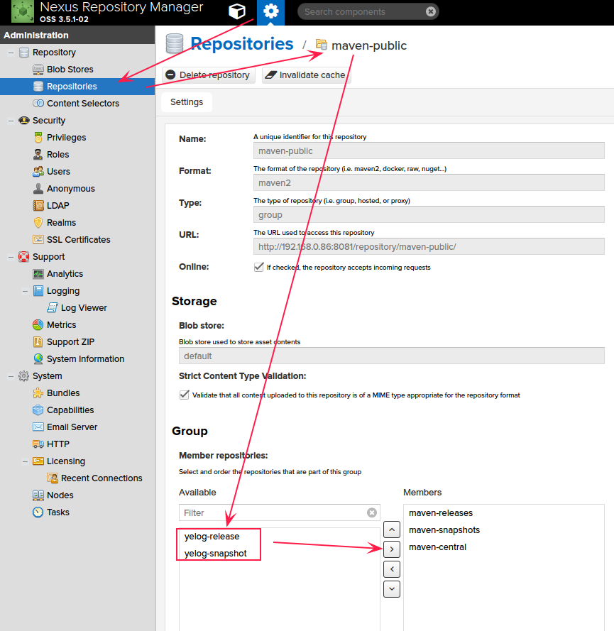Open Metrics pie chart icon item
This screenshot has width=614, height=631.
(x=38, y=325)
